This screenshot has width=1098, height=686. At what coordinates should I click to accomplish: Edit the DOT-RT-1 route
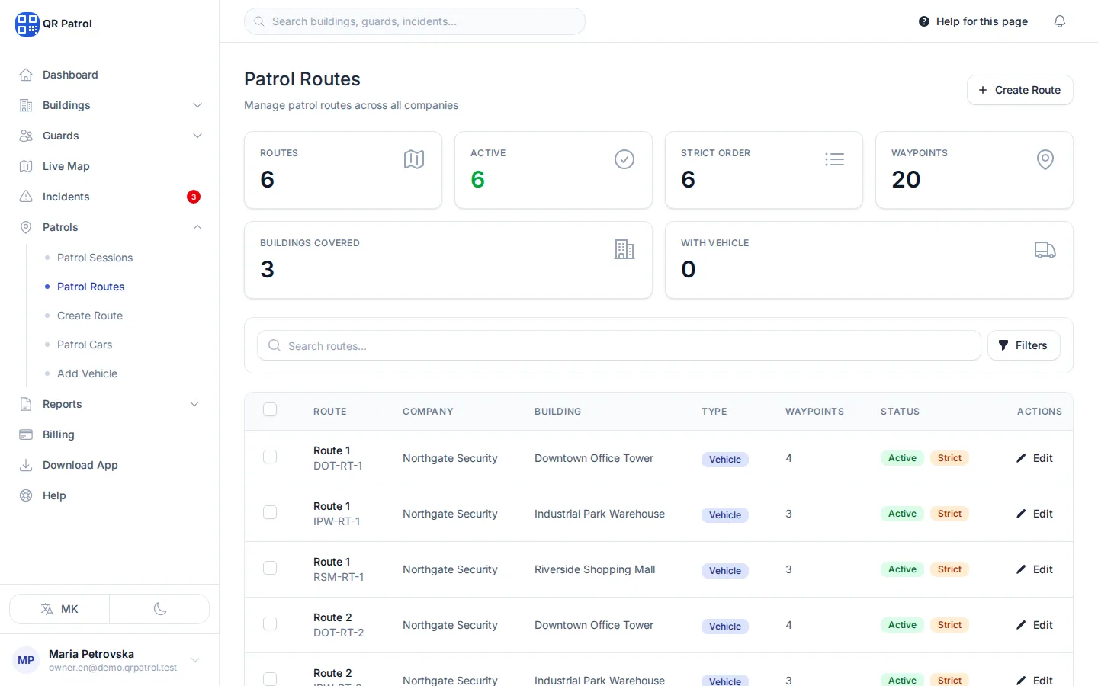pyautogui.click(x=1035, y=458)
